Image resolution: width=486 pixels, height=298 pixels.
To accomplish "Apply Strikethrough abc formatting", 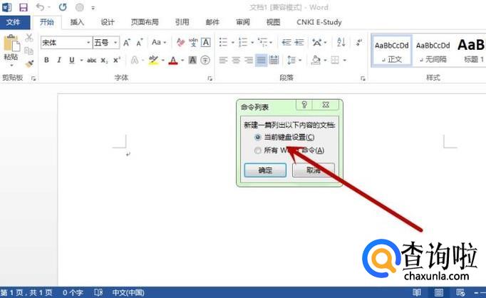I will (91, 60).
